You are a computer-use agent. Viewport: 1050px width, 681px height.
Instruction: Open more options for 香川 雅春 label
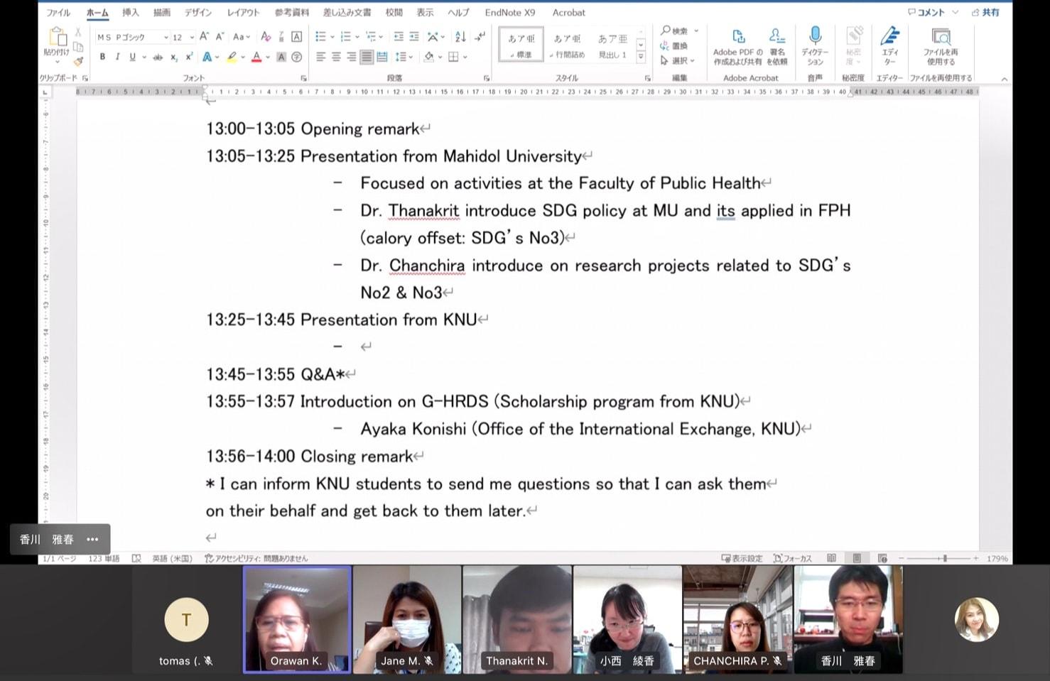click(92, 539)
